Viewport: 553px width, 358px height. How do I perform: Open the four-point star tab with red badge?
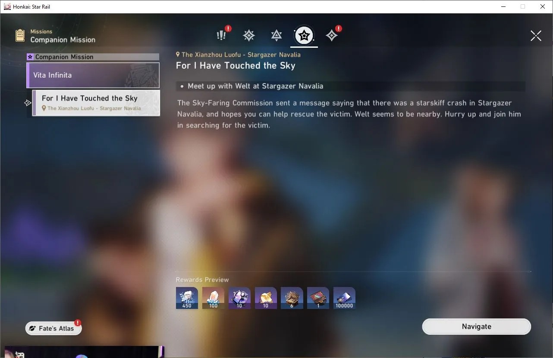[x=332, y=35]
